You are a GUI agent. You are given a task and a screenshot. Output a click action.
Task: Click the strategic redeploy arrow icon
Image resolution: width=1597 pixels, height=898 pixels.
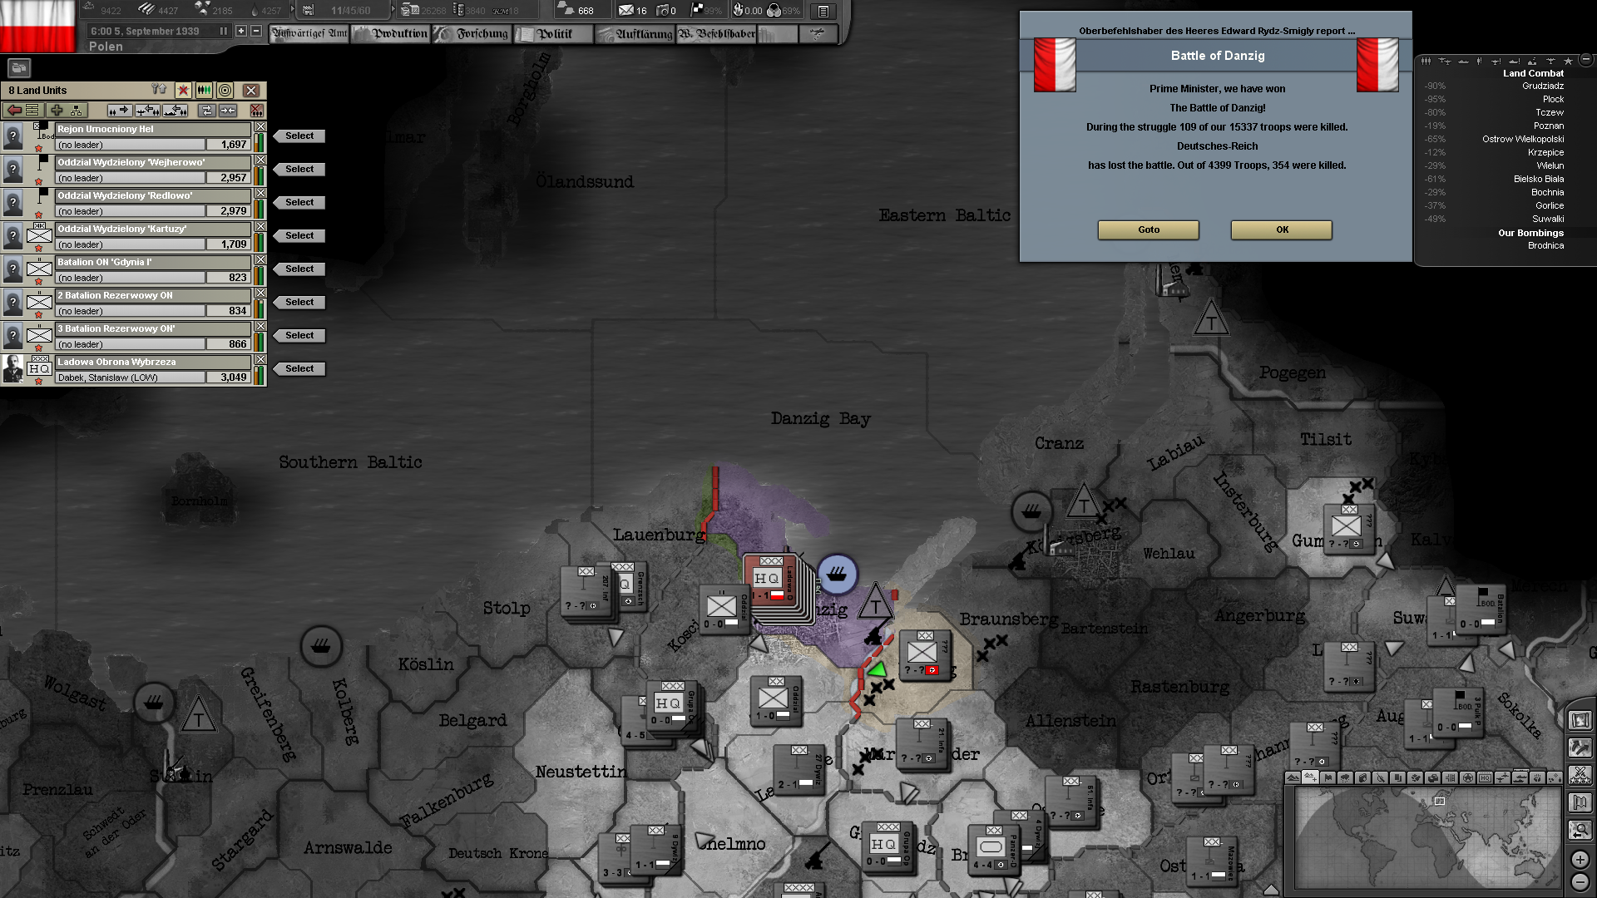(x=119, y=110)
